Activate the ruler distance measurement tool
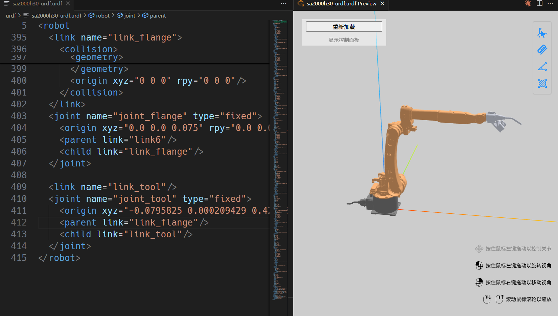The width and height of the screenshot is (558, 316). pyautogui.click(x=542, y=50)
